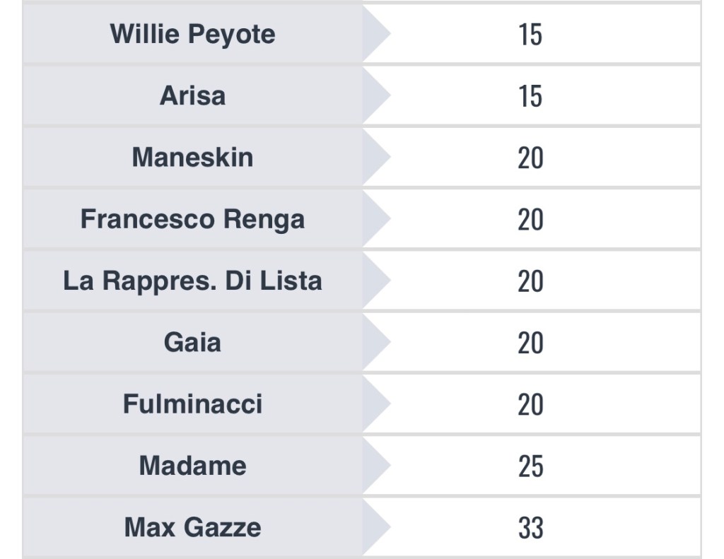Screen dimensions: 724x559
Task: Select Willie Peyote's odds of 15
Action: [x=530, y=34]
